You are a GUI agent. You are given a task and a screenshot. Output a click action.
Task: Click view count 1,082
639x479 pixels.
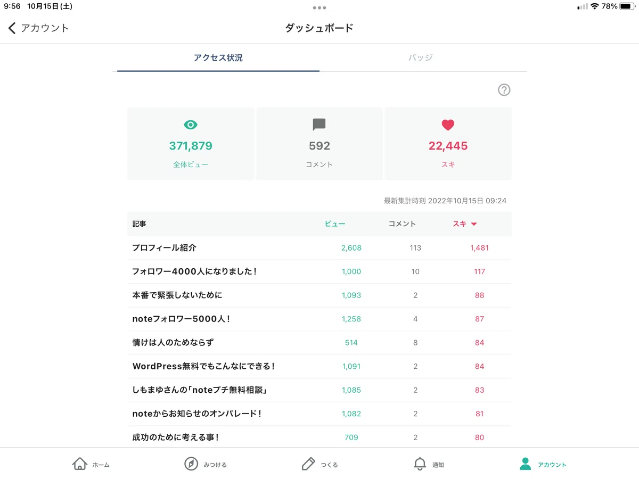[x=351, y=414]
